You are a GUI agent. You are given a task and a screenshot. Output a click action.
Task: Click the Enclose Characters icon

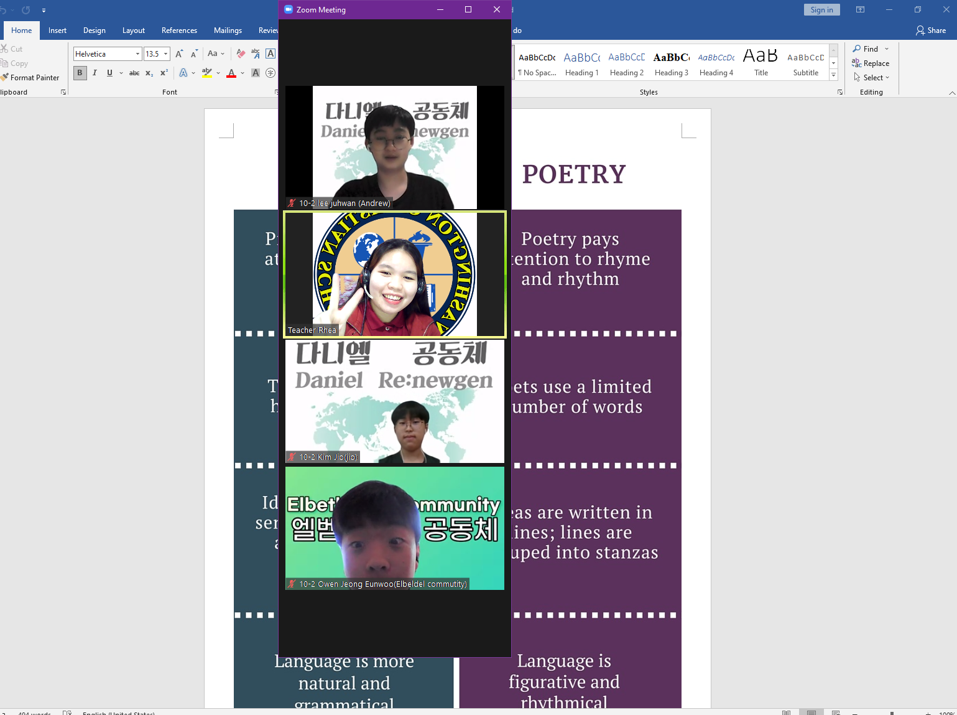(270, 73)
